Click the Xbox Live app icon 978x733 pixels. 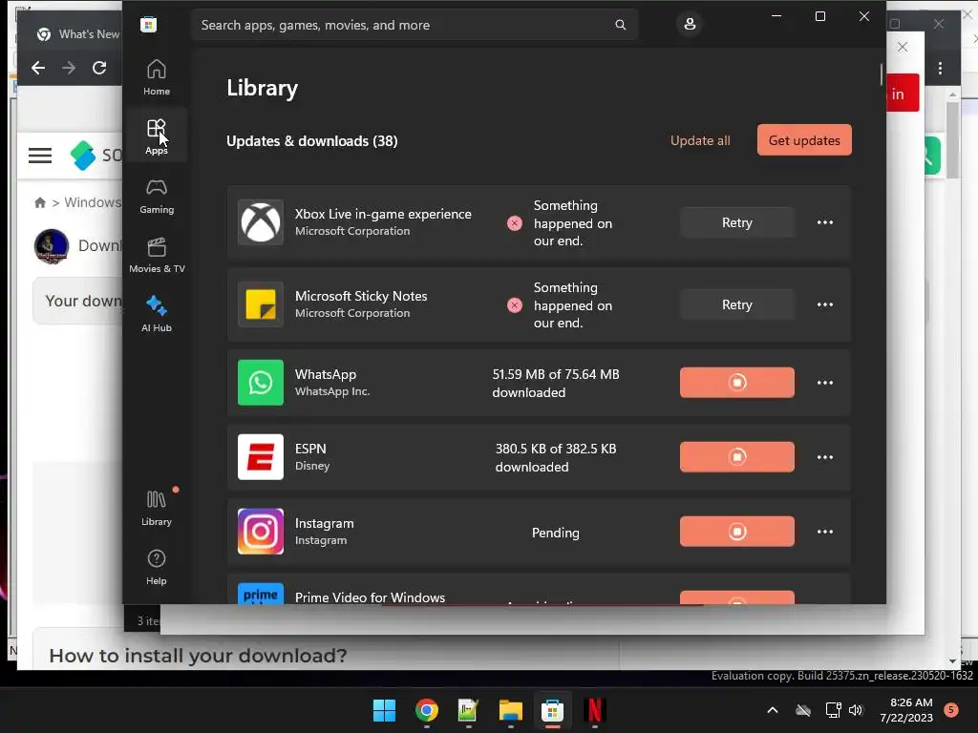(261, 222)
